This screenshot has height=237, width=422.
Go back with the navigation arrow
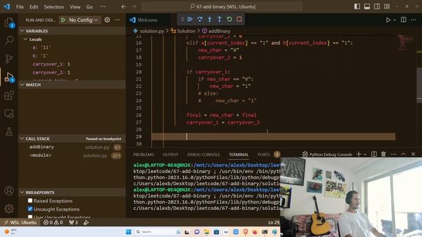tap(123, 7)
